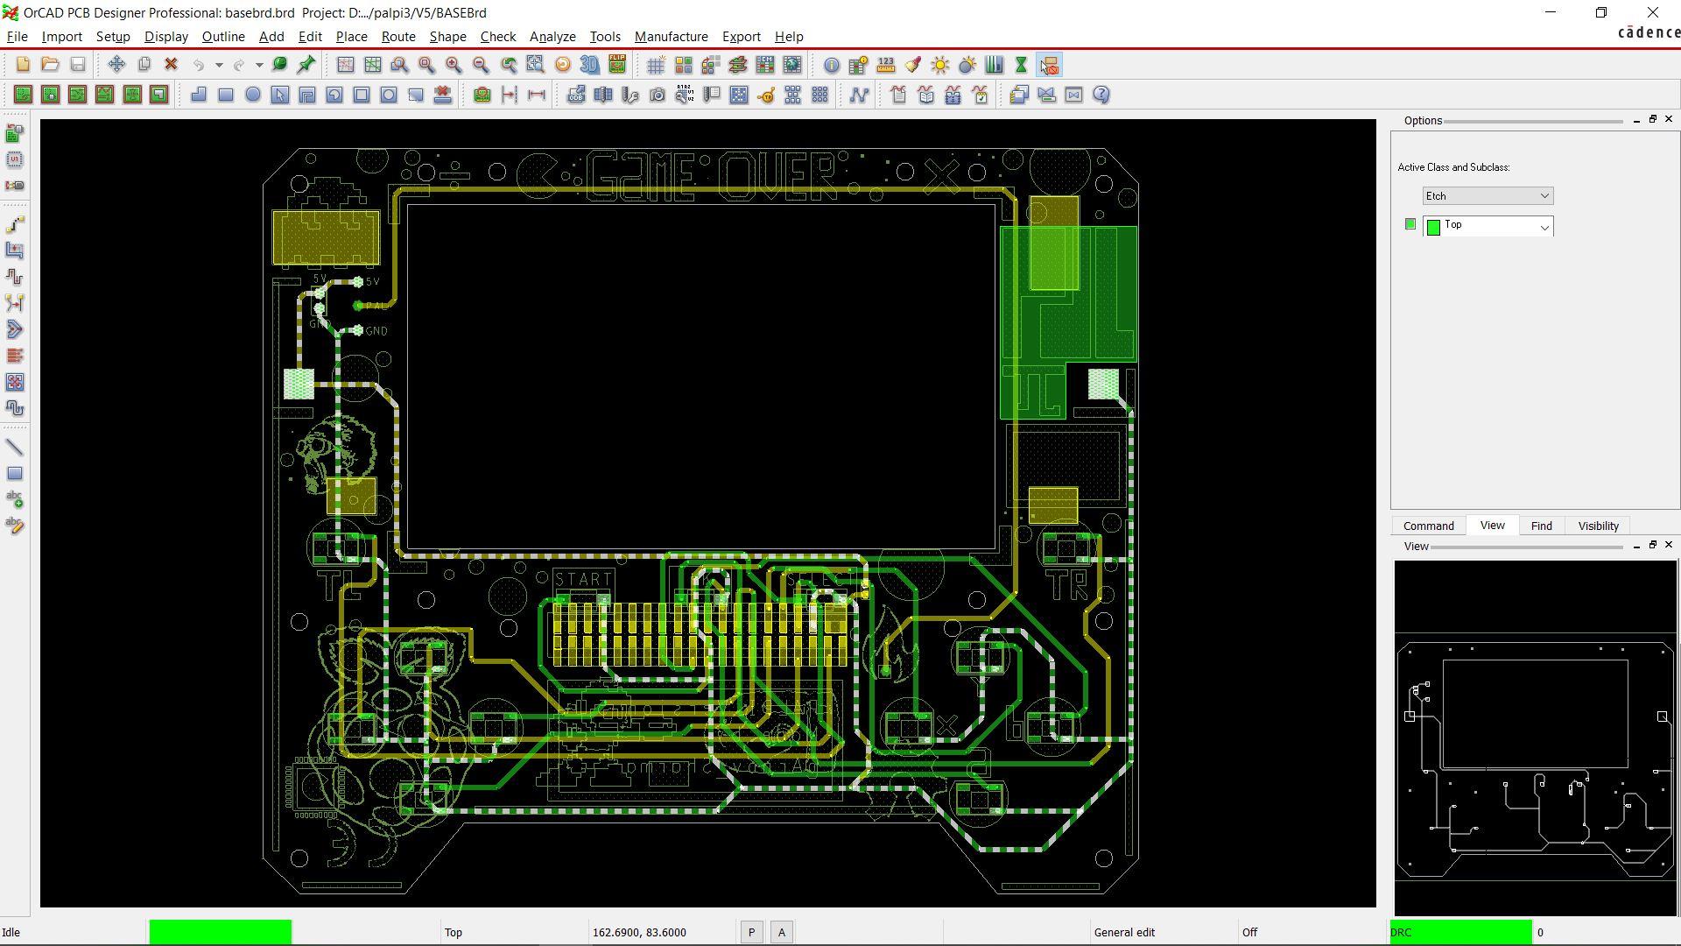The height and width of the screenshot is (946, 1681).
Task: Click the green DRC status indicator
Action: coord(1460,932)
